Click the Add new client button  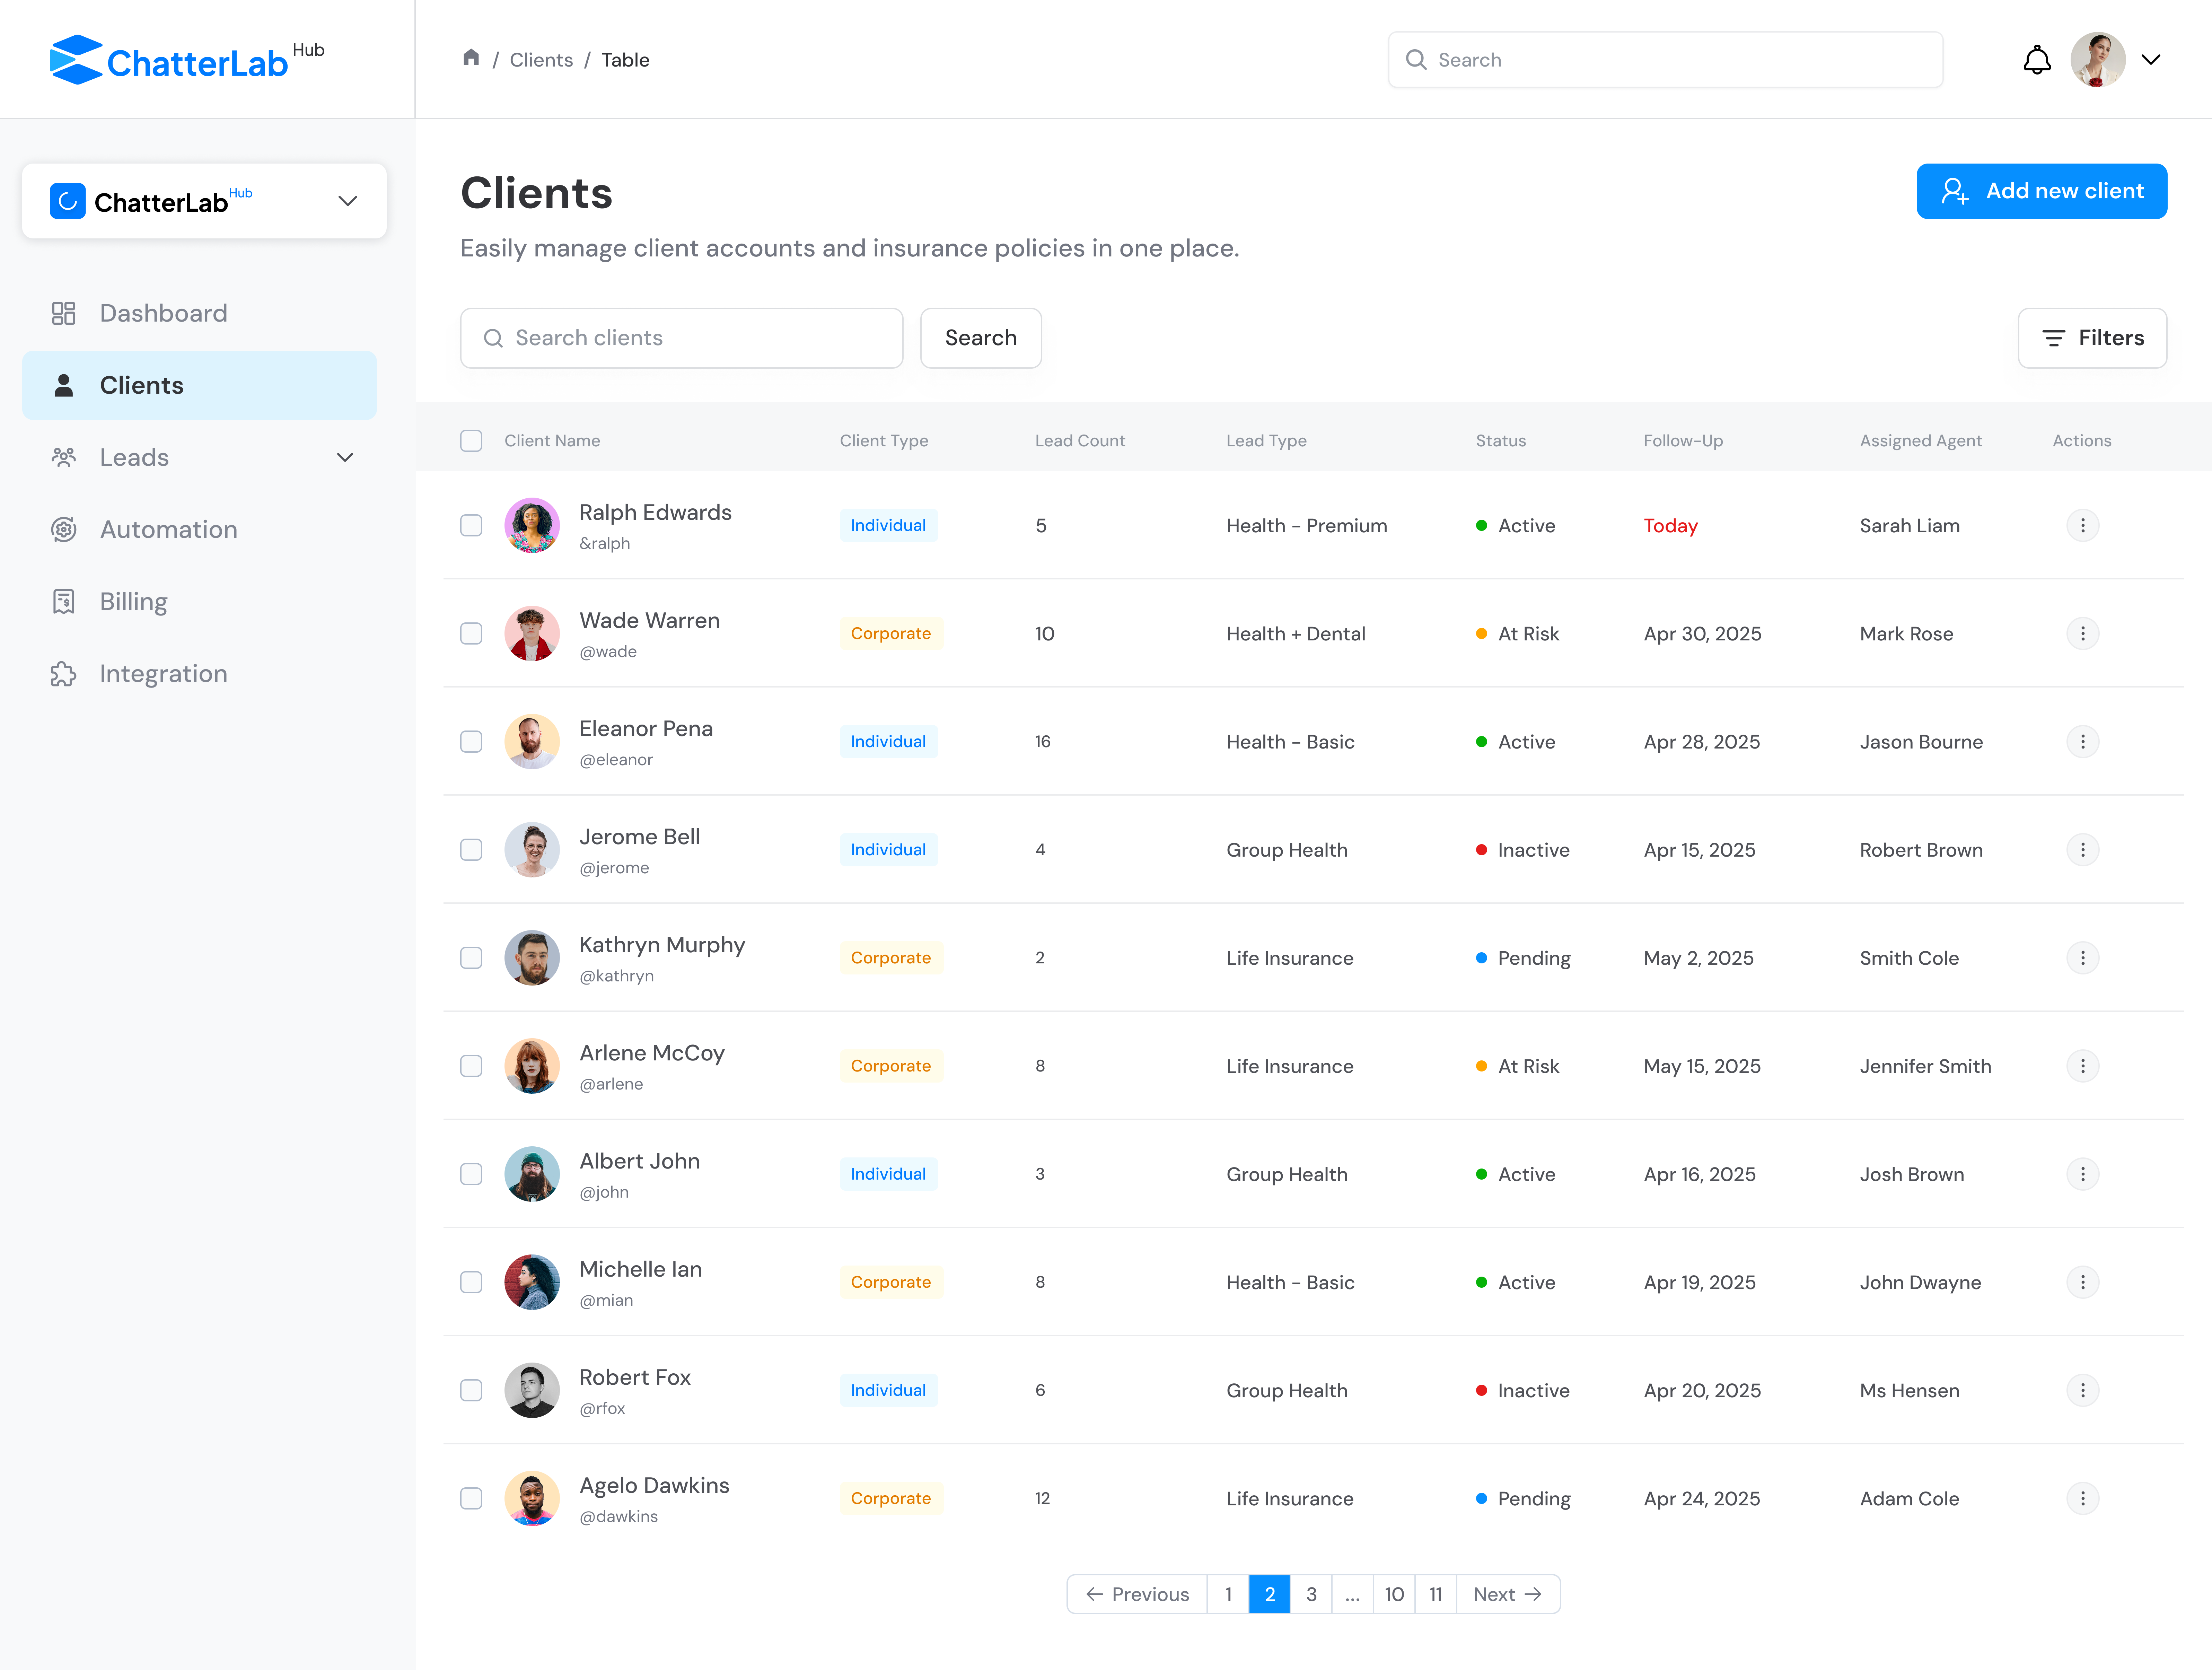click(x=2041, y=191)
